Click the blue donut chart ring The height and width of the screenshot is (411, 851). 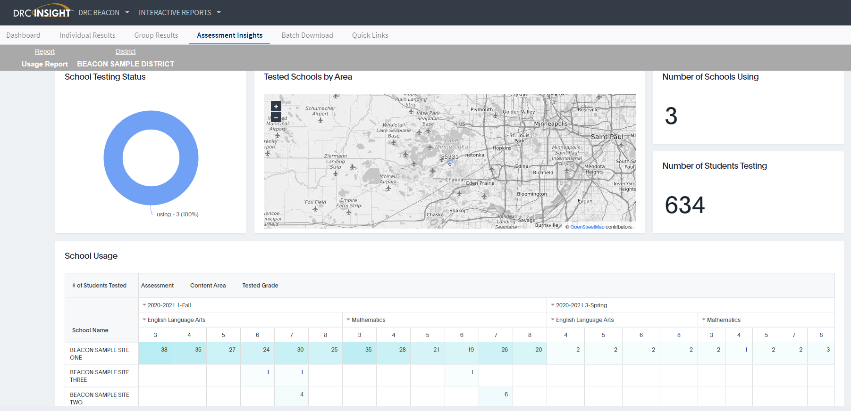113,158
